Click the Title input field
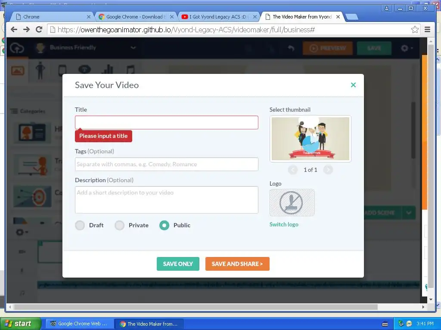 pyautogui.click(x=167, y=122)
